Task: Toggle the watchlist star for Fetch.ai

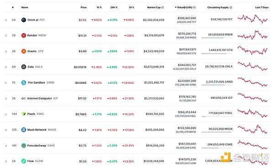Action: (x=6, y=20)
